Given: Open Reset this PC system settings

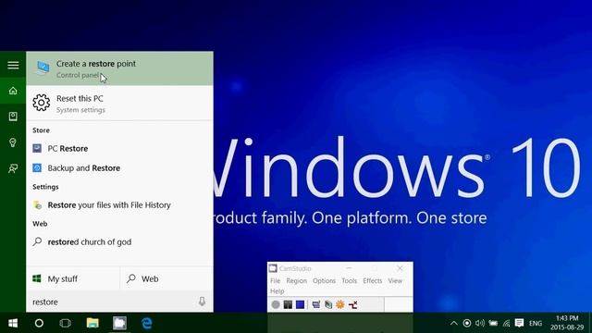Looking at the screenshot, I should click(x=119, y=104).
